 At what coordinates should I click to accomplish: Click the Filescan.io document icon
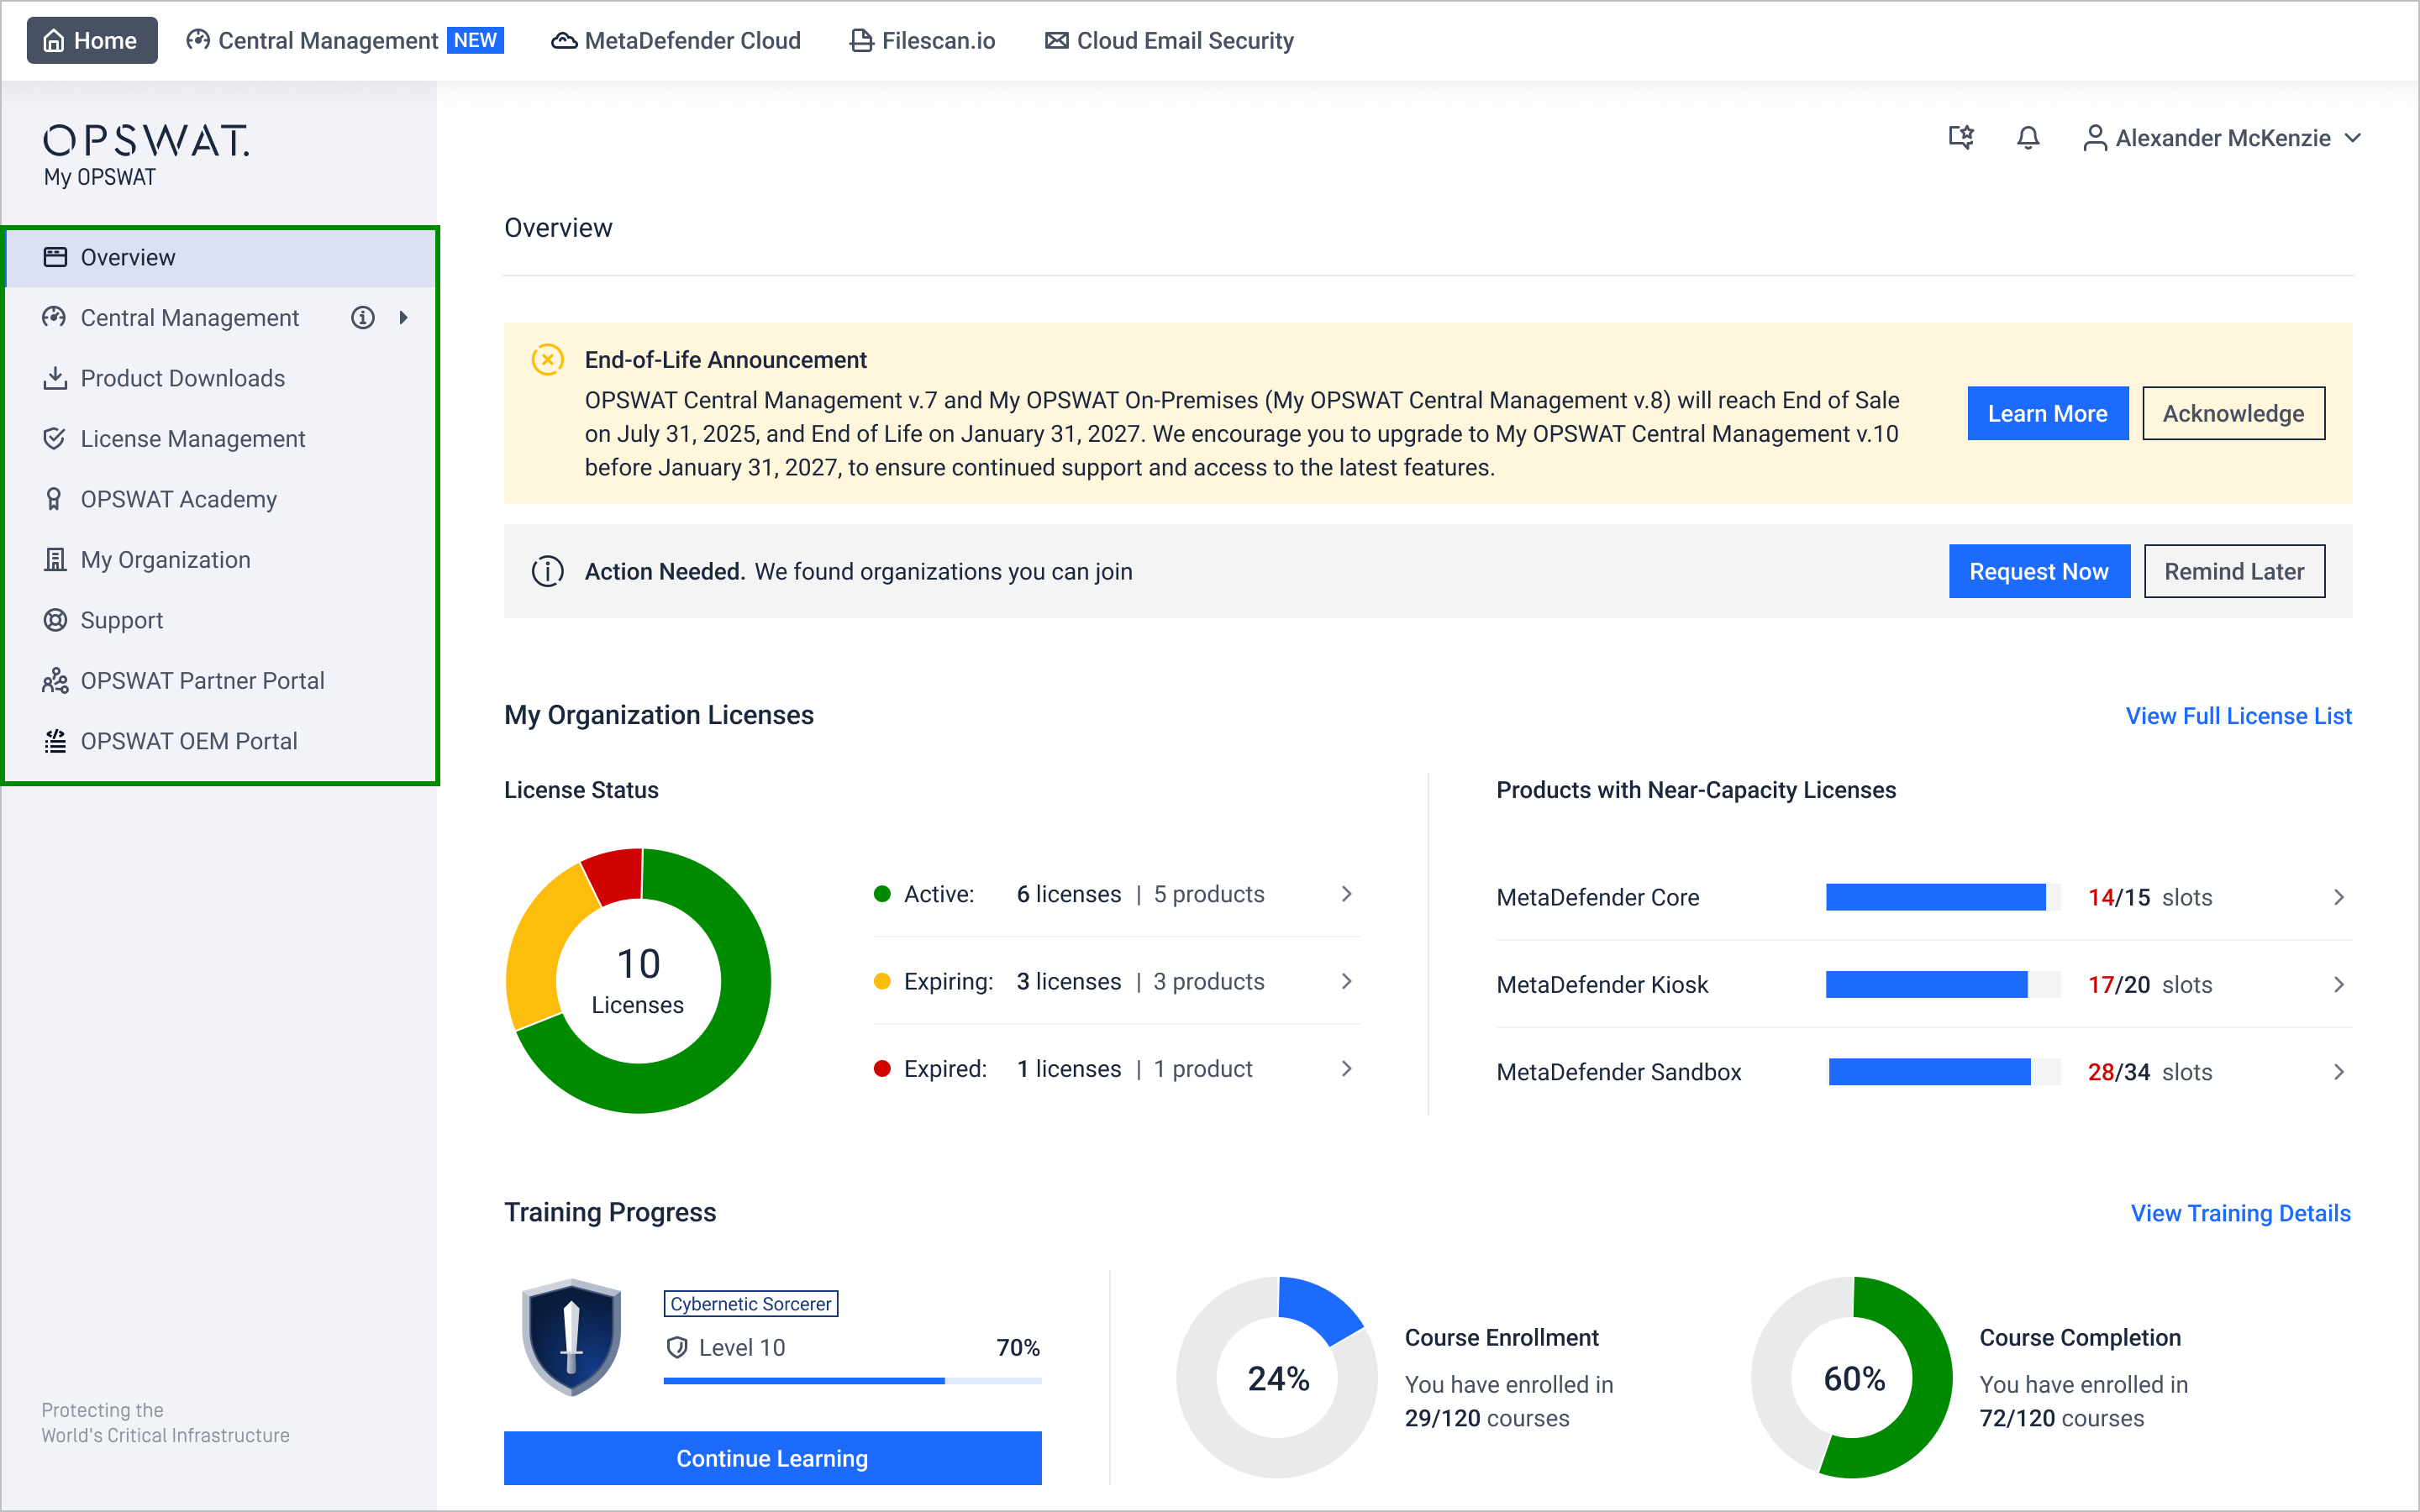[861, 41]
